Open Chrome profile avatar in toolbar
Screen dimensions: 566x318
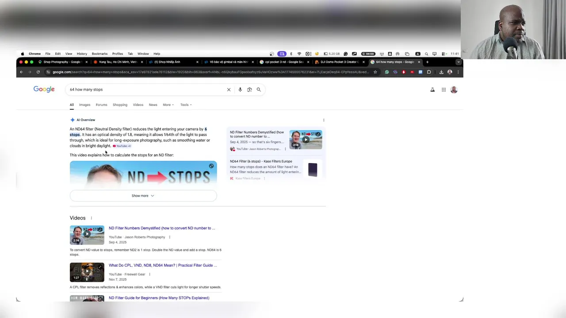[450, 72]
